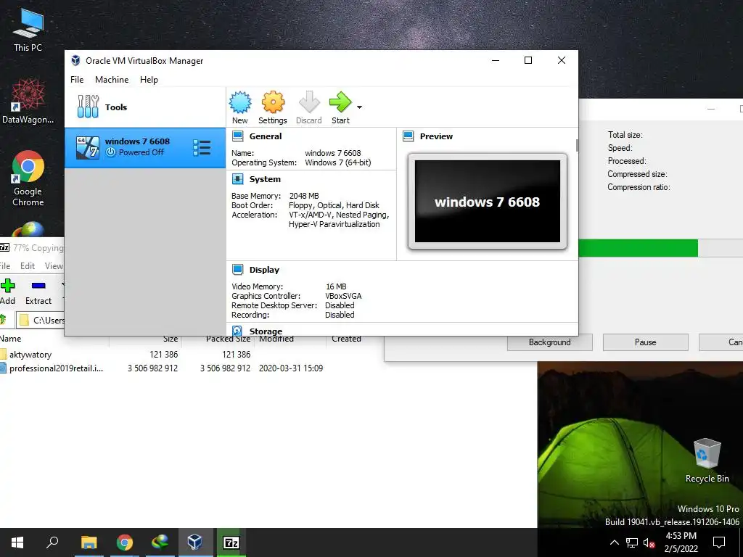The image size is (743, 557).
Task: Select the windows 7 6608 machine entry
Action: pos(145,148)
